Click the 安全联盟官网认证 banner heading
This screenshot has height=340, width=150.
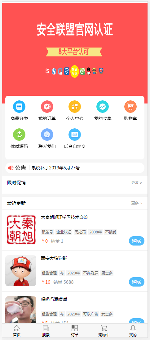point(75,30)
